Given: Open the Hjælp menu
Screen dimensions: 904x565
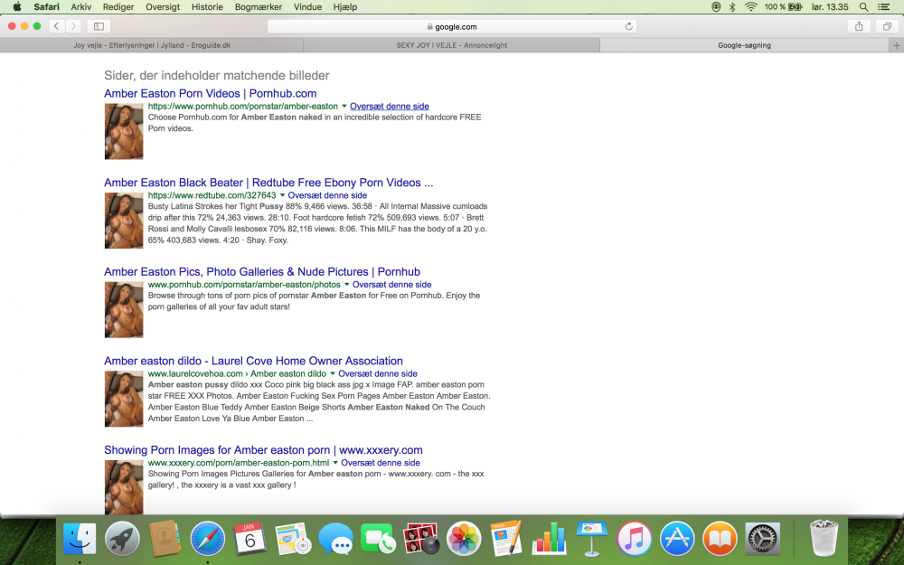Looking at the screenshot, I should 344,7.
